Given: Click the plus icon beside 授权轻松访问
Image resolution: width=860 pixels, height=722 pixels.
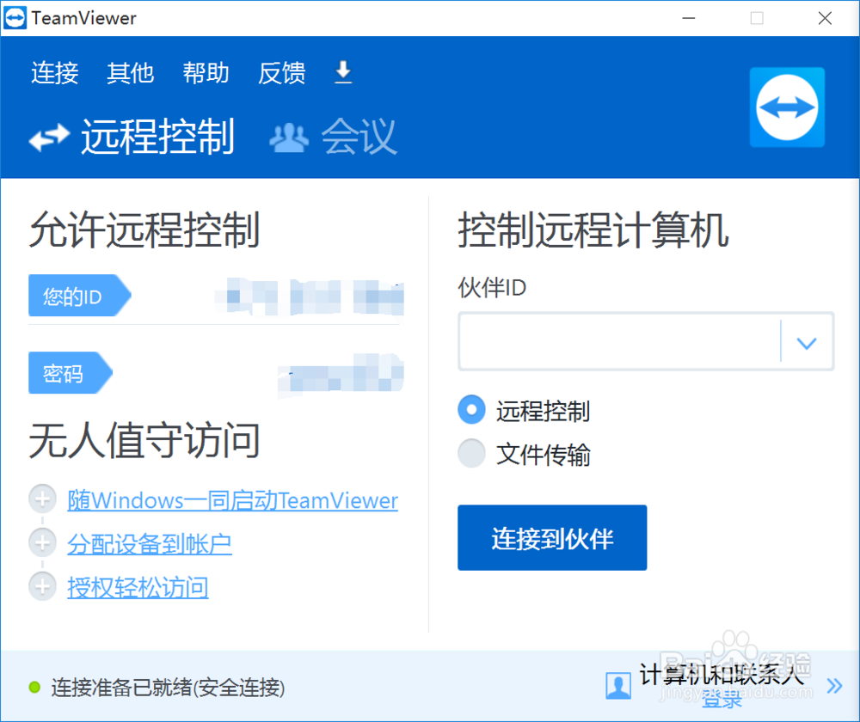Looking at the screenshot, I should 42,586.
